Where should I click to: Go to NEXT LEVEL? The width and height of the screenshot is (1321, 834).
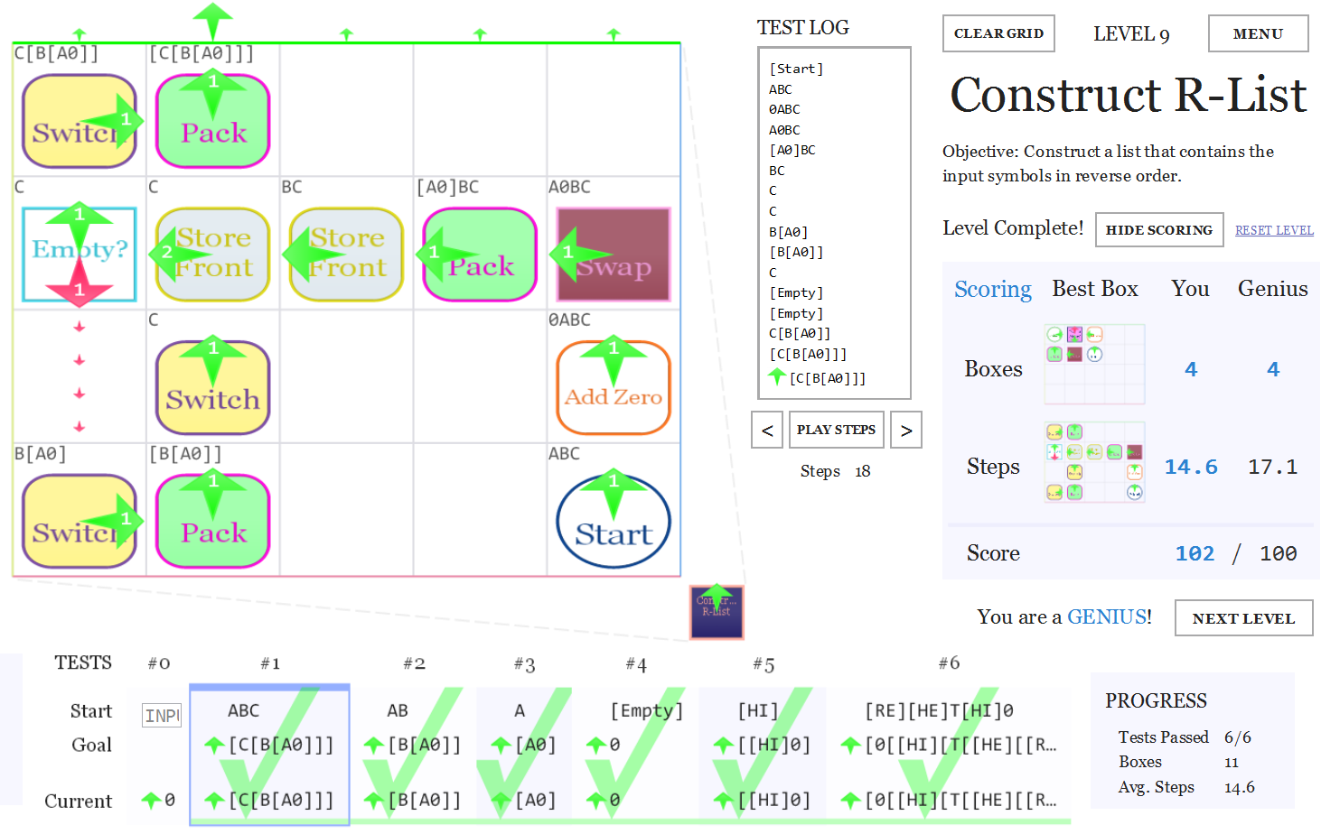(1244, 618)
